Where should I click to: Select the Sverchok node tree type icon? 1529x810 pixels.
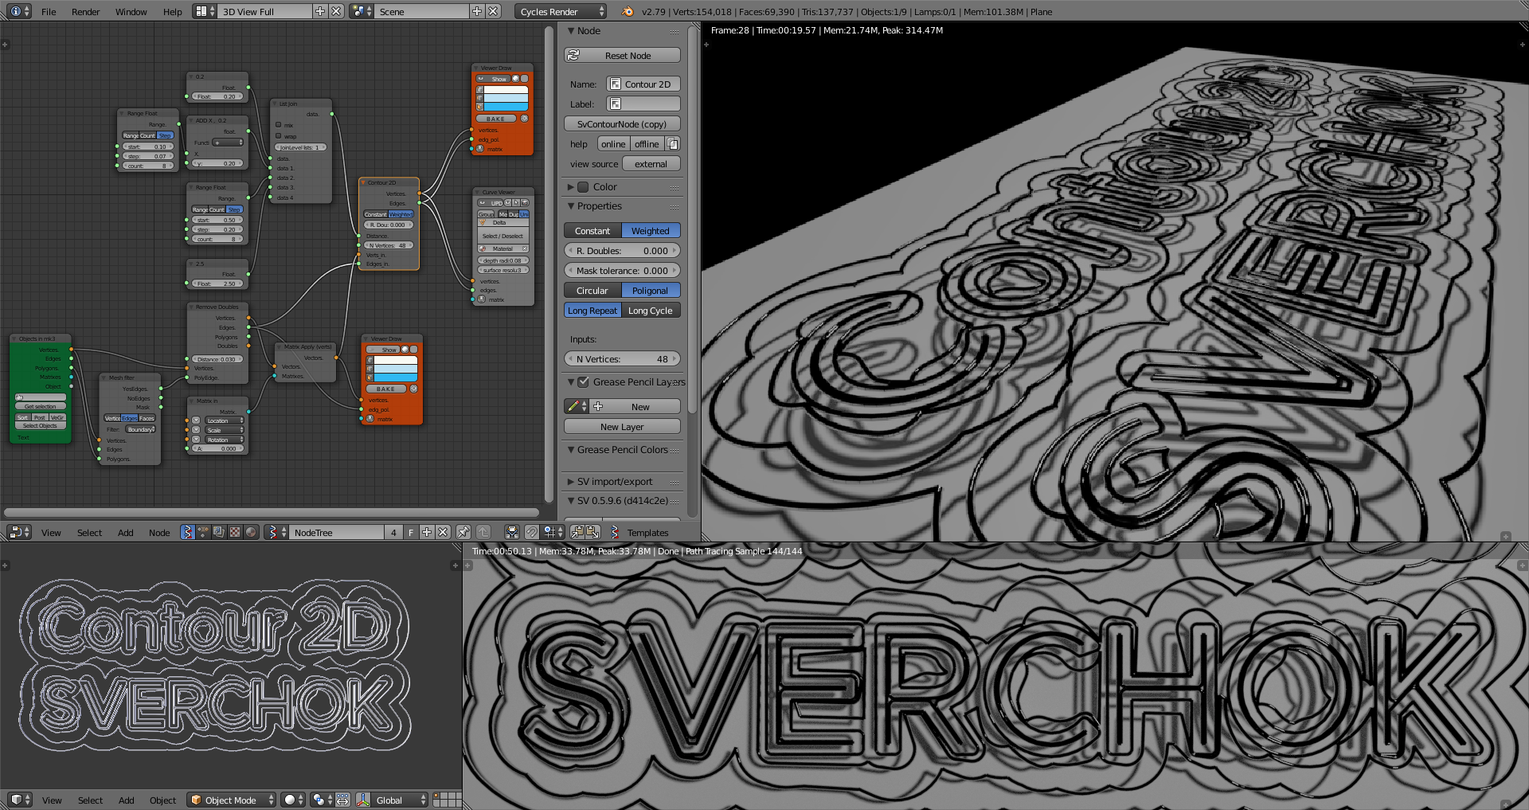point(187,532)
